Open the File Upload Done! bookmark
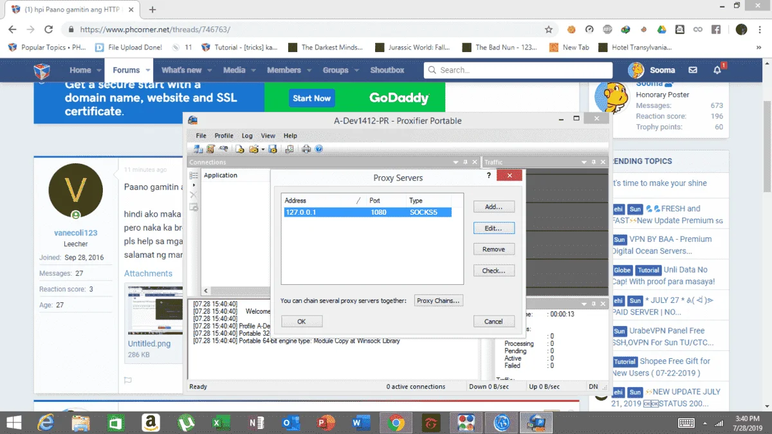The width and height of the screenshot is (772, 434). click(x=128, y=47)
